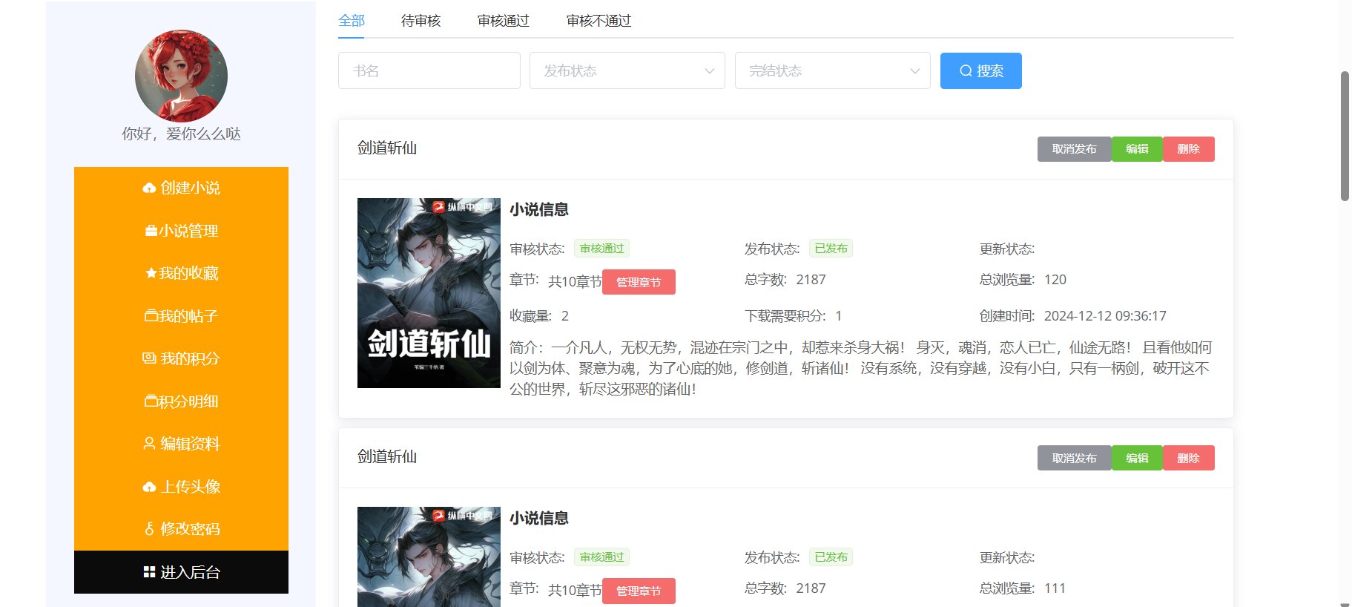This screenshot has width=1352, height=607.
Task: Click the briefcase icon beside 小说管理
Action: click(x=151, y=231)
